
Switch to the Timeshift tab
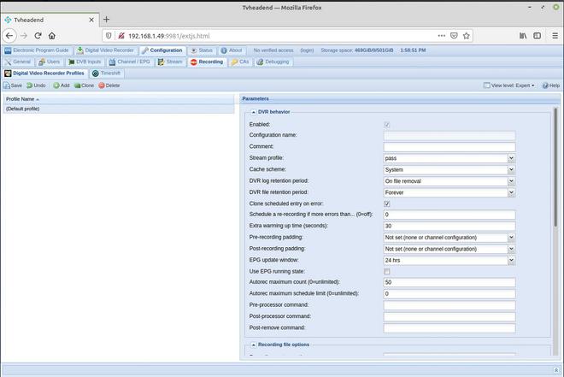pos(106,74)
